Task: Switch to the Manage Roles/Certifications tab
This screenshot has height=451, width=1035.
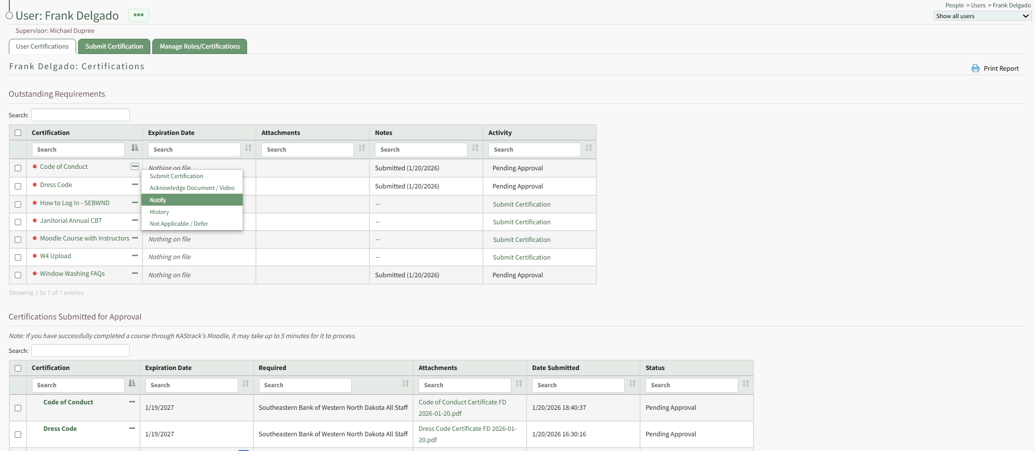Action: click(x=199, y=47)
